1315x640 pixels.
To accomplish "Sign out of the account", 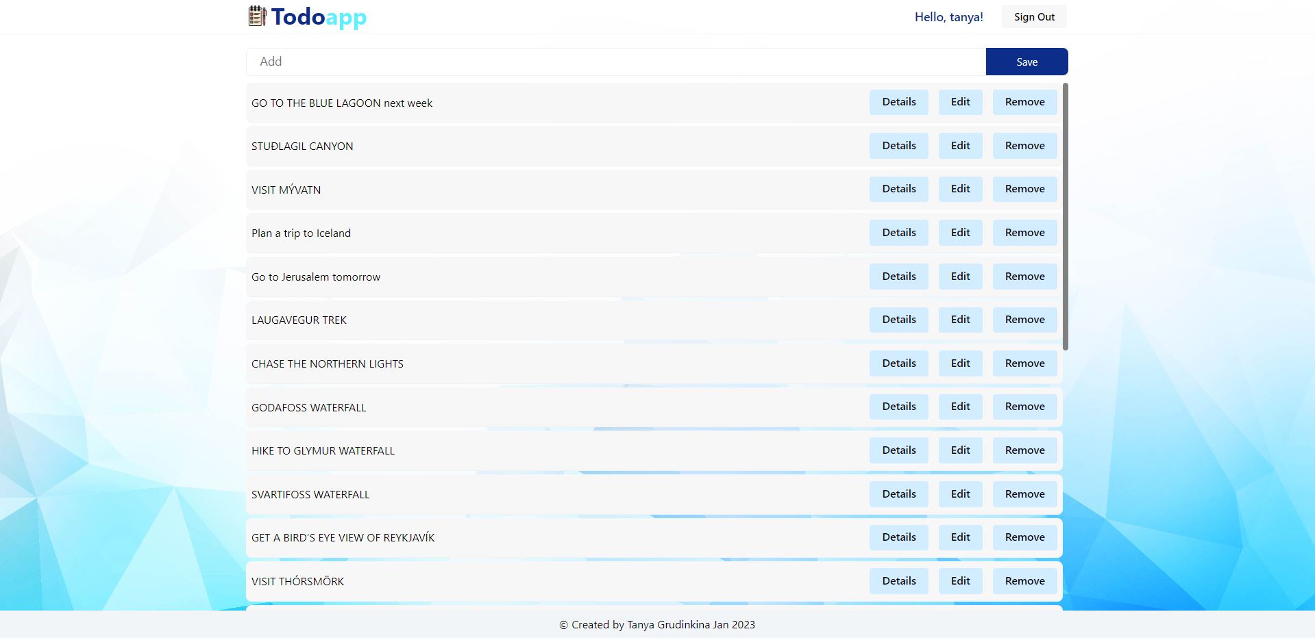I will [x=1034, y=17].
